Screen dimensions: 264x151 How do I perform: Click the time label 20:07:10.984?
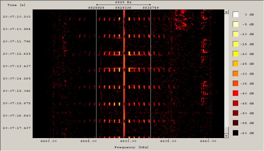click(17, 29)
